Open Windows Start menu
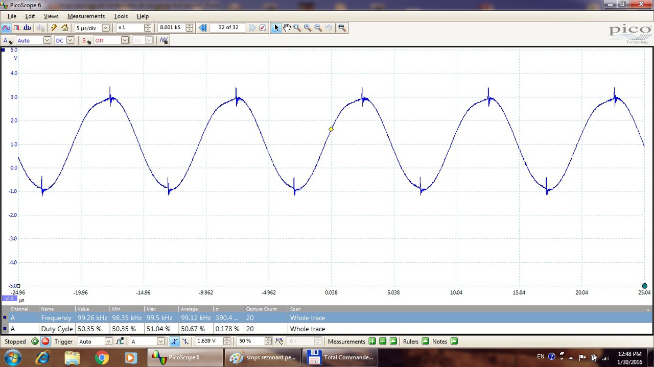The width and height of the screenshot is (654, 367). coord(12,357)
